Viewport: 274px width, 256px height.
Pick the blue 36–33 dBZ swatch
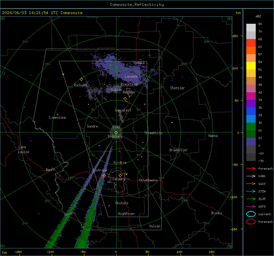click(x=251, y=111)
